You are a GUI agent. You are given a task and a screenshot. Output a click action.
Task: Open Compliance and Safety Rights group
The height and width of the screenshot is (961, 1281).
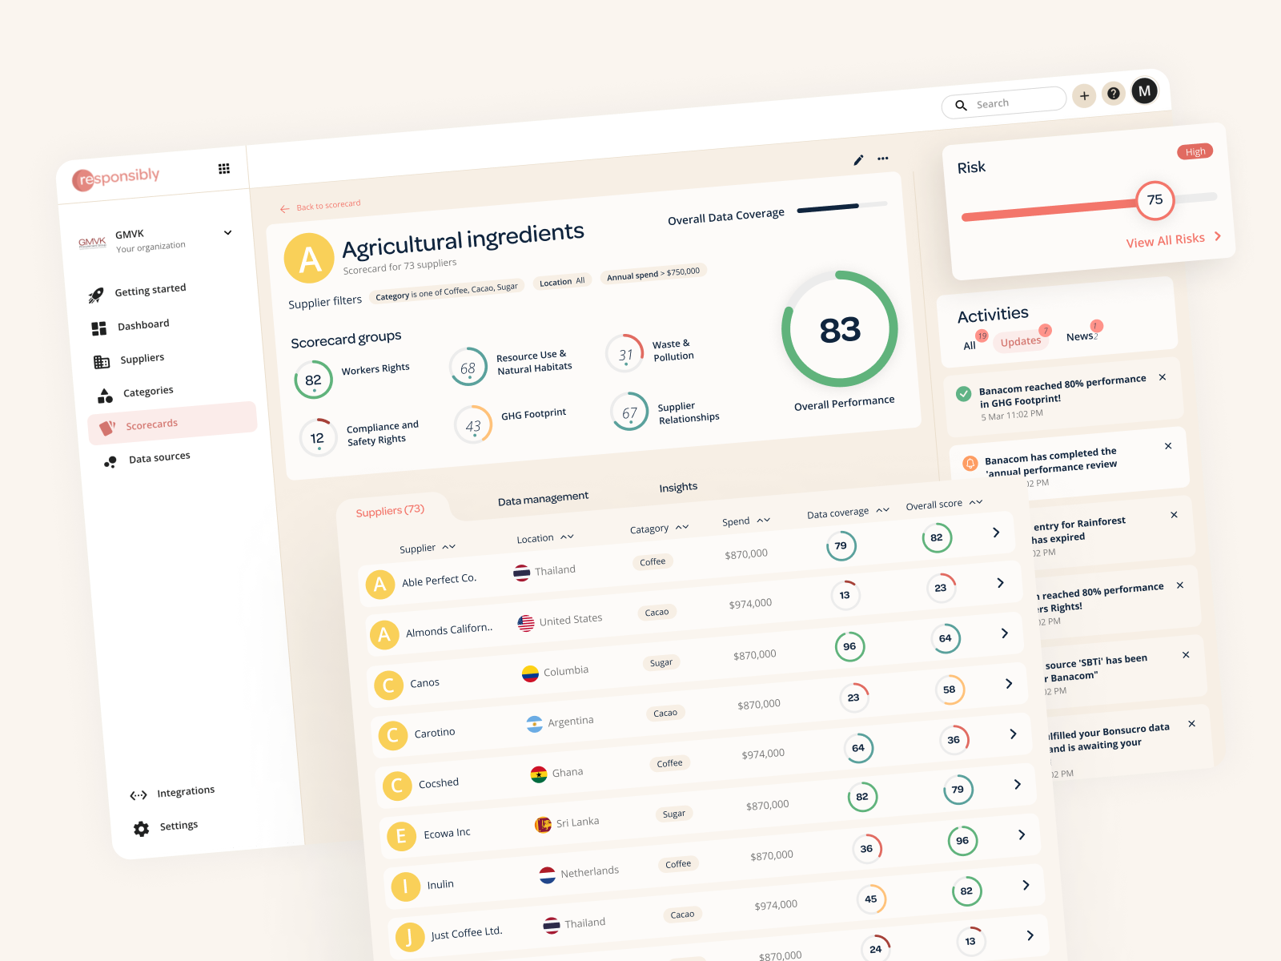(x=359, y=436)
